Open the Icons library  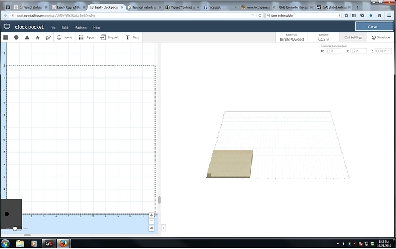[x=64, y=37]
